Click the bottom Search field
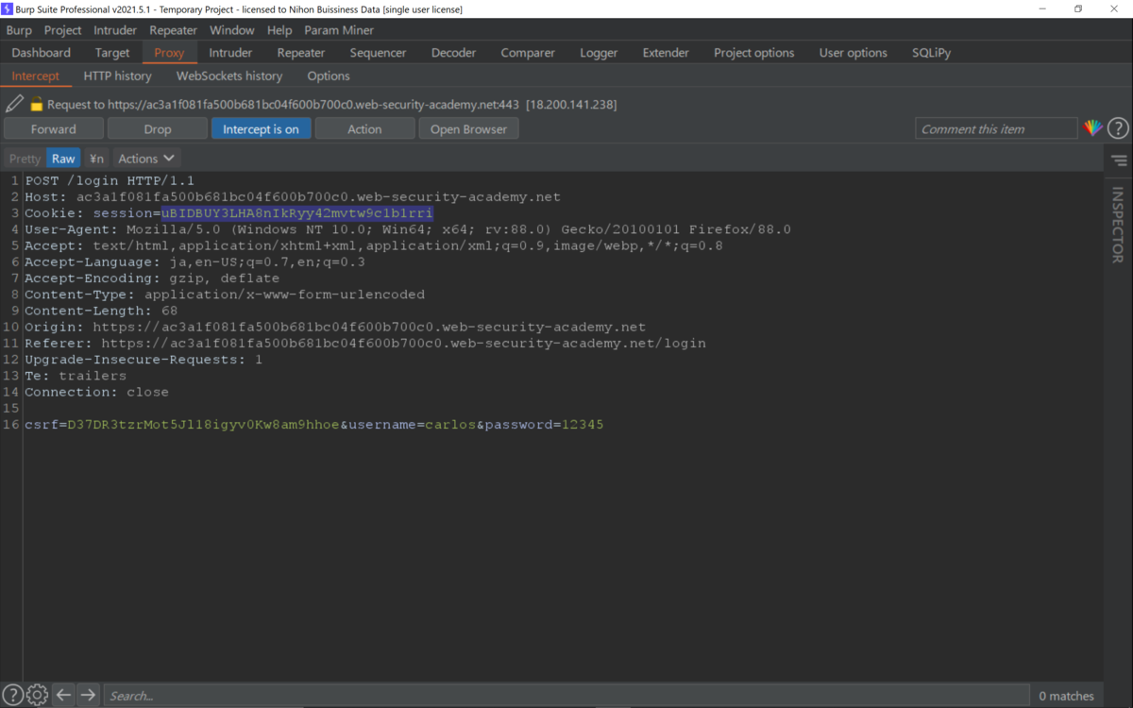The image size is (1133, 708). tap(566, 696)
